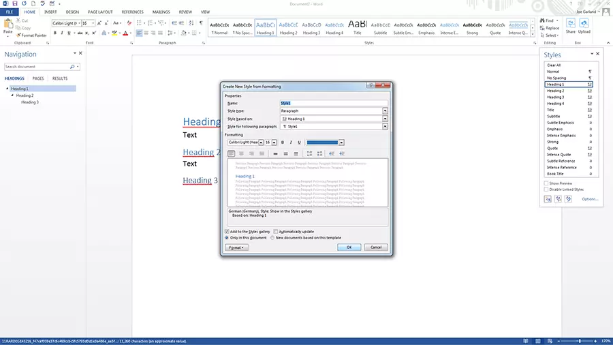Switch to the Insert ribbon tab

pos(50,12)
